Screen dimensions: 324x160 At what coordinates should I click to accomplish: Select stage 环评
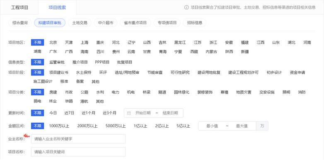pyautogui.click(x=103, y=73)
